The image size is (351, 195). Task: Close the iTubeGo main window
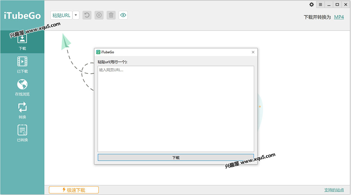(345, 4)
